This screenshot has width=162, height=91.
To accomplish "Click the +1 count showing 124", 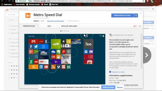I will pos(140,26).
